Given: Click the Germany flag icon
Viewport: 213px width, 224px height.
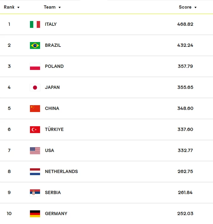Looking at the screenshot, I should [35, 214].
